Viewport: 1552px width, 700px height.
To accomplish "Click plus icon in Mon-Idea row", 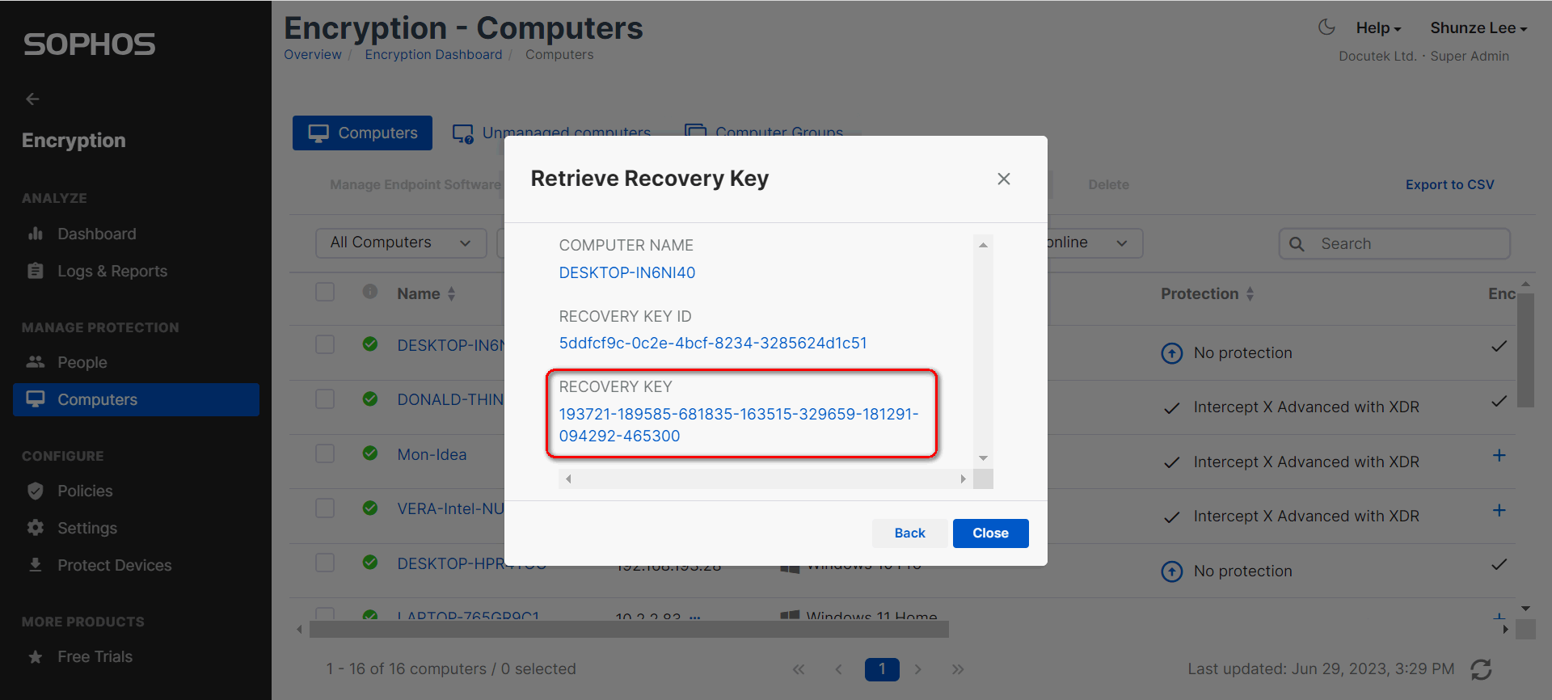I will (1499, 455).
